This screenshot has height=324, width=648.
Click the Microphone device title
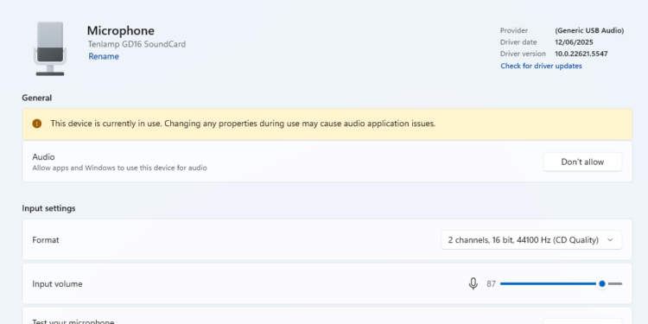pyautogui.click(x=121, y=30)
